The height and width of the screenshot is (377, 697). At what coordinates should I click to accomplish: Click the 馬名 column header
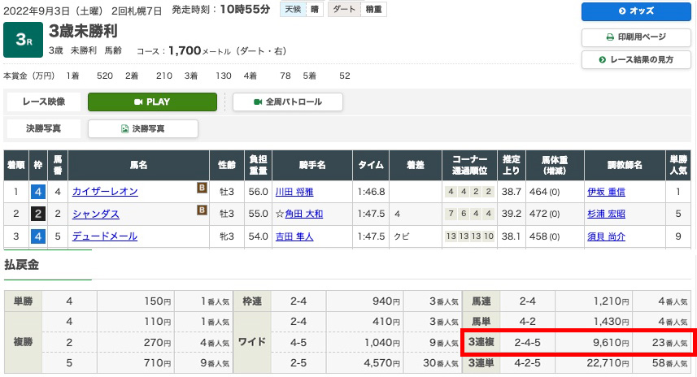[x=139, y=165]
